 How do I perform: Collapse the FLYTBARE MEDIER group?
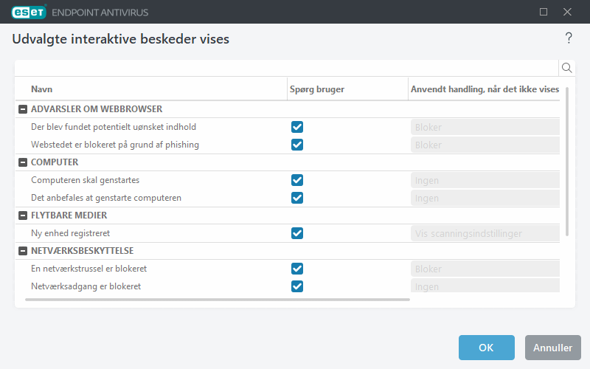23,215
